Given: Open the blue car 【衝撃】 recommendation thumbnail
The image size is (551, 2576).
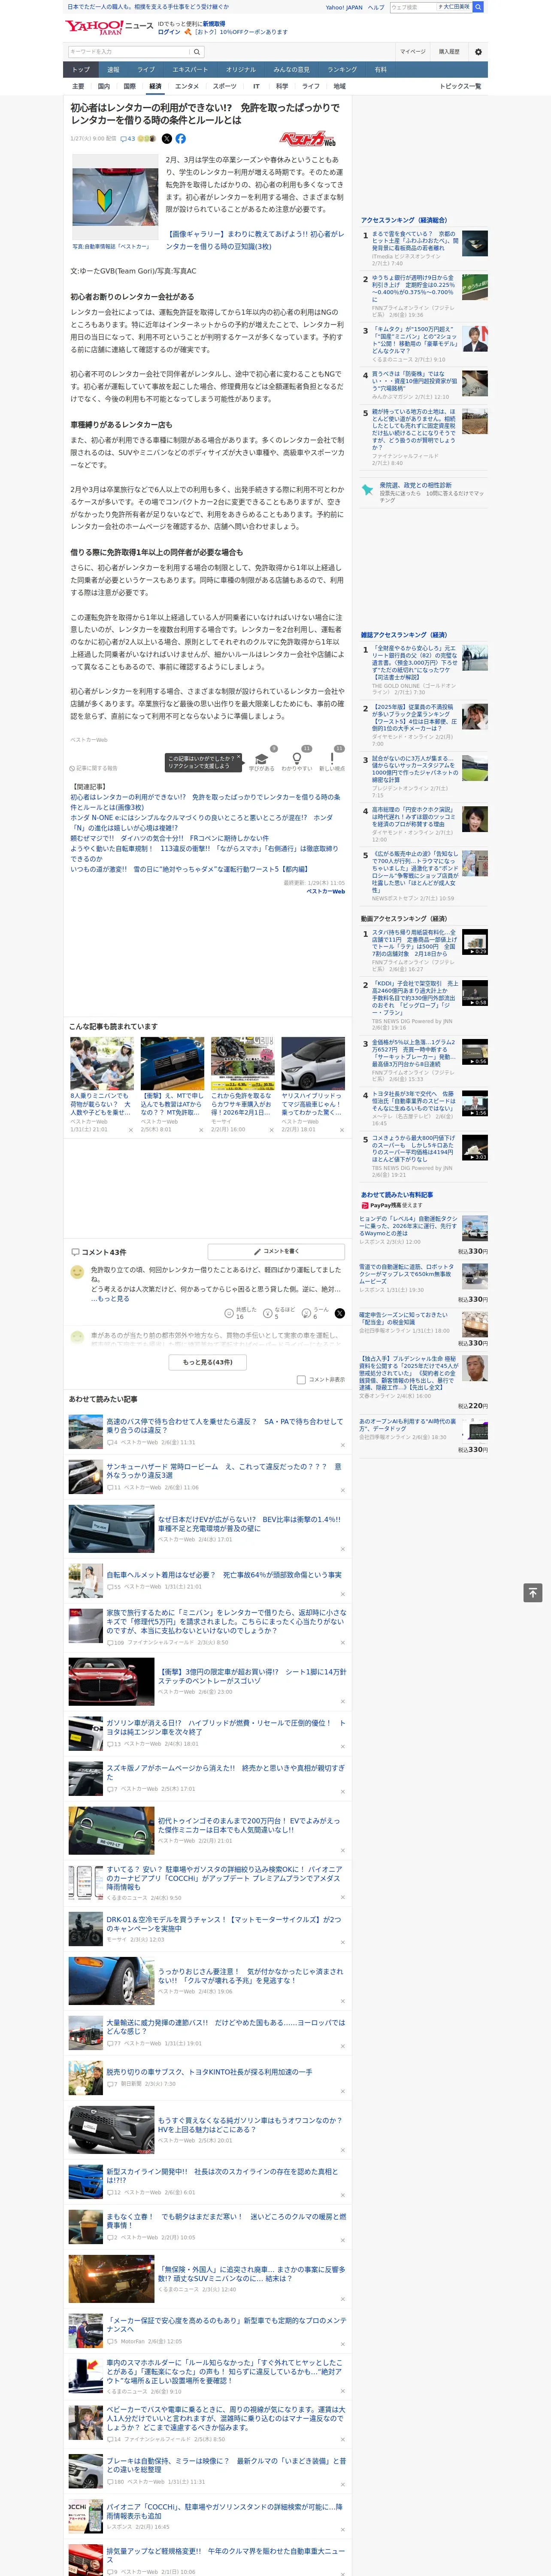Looking at the screenshot, I should click(x=172, y=1063).
